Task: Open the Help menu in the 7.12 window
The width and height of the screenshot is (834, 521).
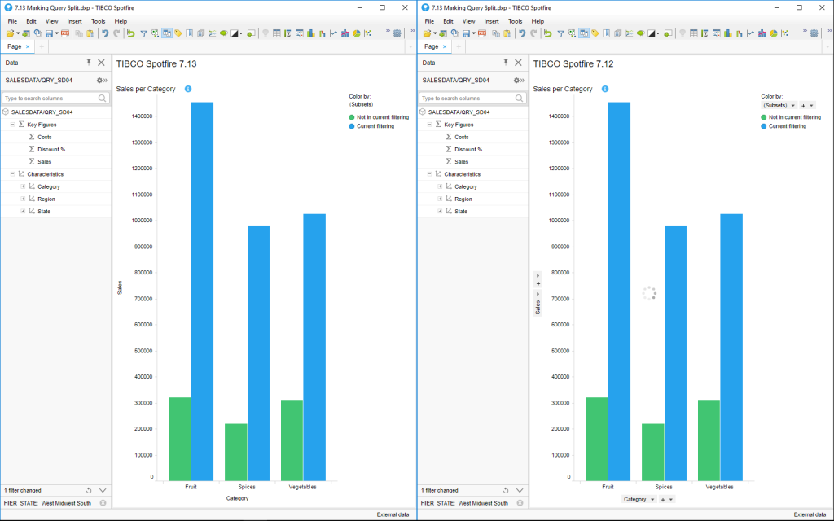Action: [538, 21]
